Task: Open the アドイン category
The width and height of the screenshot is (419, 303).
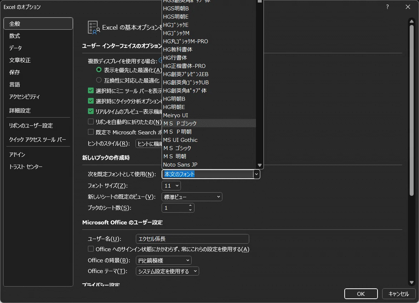Action: tap(38, 155)
